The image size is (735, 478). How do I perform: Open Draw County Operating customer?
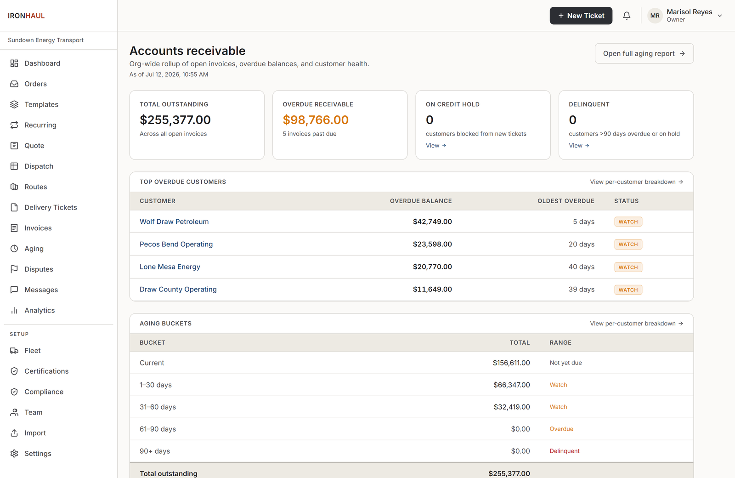click(x=178, y=290)
